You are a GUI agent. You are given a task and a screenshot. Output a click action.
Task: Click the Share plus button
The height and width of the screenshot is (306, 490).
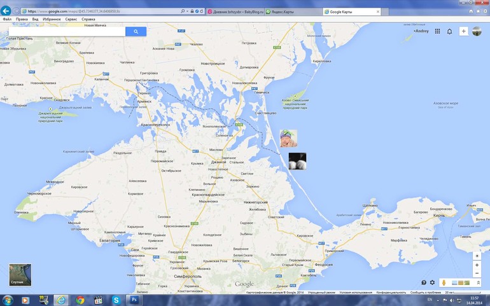tap(463, 31)
